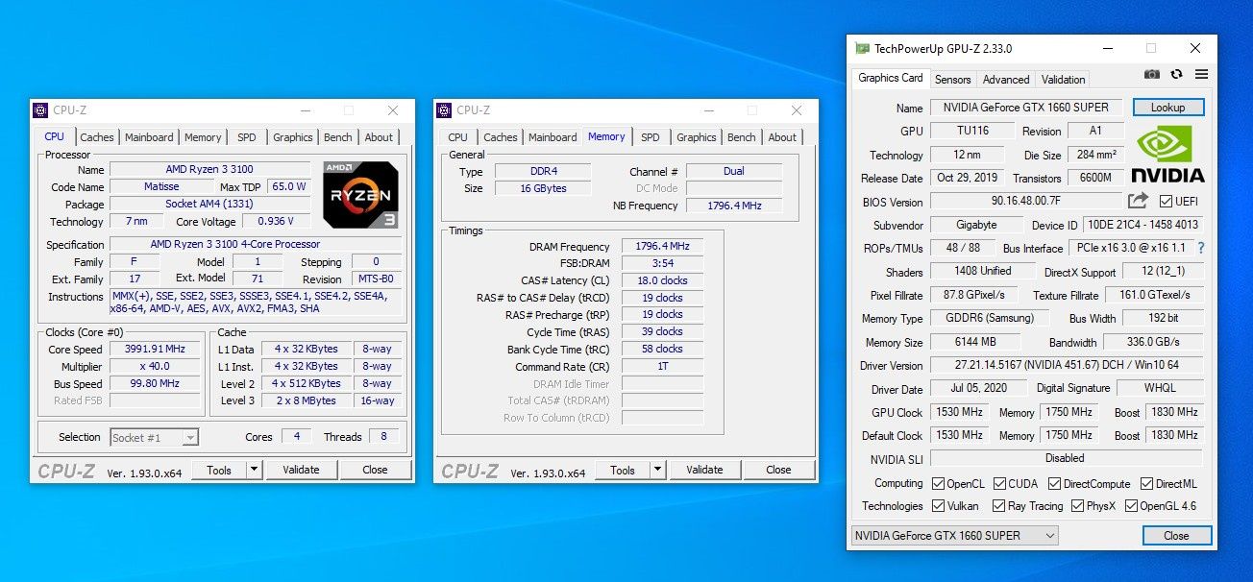Screen dimensions: 1253x582
Task: Expand the Tools arrow in the CPU window
Action: [254, 470]
